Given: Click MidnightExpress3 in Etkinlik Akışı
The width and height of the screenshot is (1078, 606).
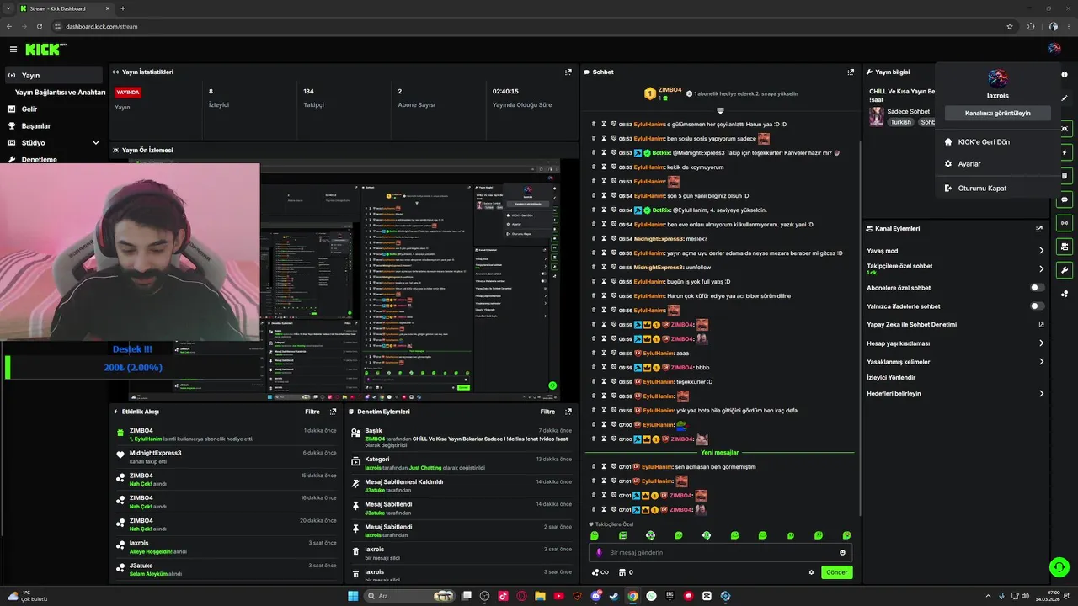Looking at the screenshot, I should point(155,453).
